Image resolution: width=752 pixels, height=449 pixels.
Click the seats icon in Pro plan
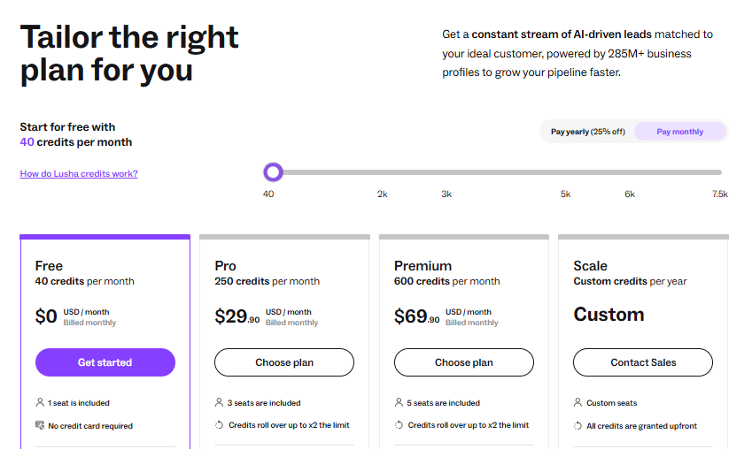pyautogui.click(x=220, y=403)
